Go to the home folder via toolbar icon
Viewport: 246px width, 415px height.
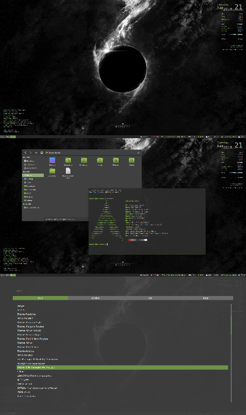41,153
